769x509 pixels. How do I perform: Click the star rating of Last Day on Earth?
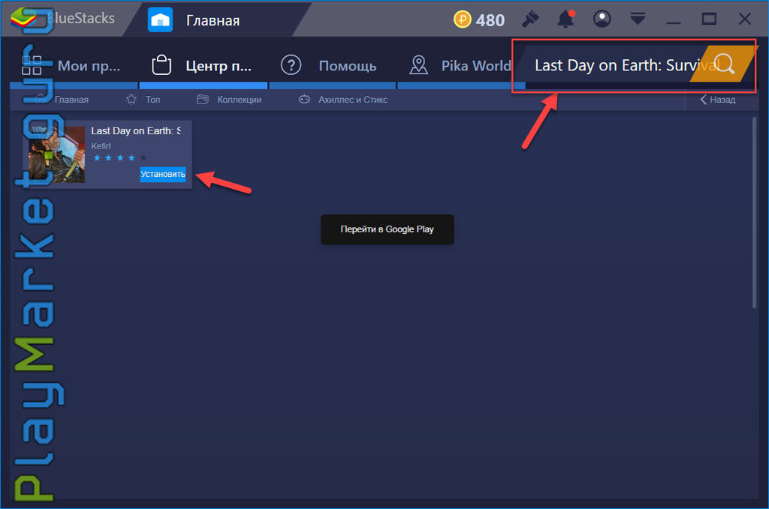[x=119, y=157]
